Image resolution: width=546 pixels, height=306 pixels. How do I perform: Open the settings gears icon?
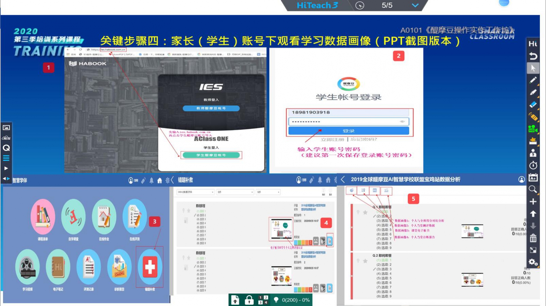[x=533, y=262]
